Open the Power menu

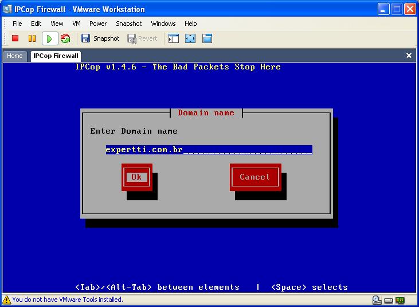pos(98,24)
